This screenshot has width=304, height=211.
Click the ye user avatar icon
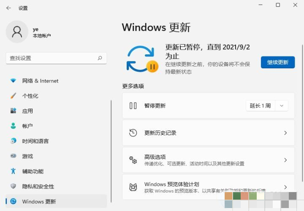click(17, 32)
